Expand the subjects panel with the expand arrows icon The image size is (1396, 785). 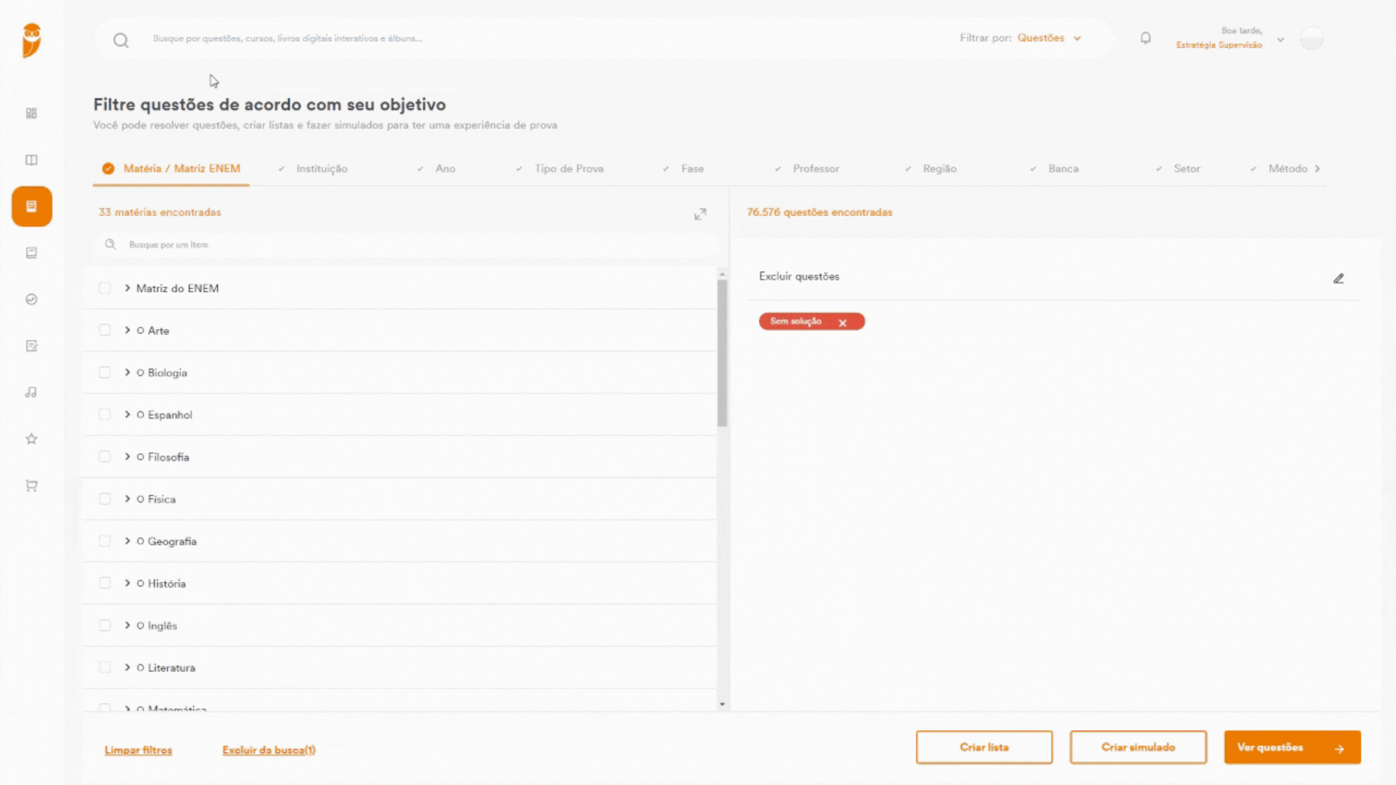tap(700, 214)
